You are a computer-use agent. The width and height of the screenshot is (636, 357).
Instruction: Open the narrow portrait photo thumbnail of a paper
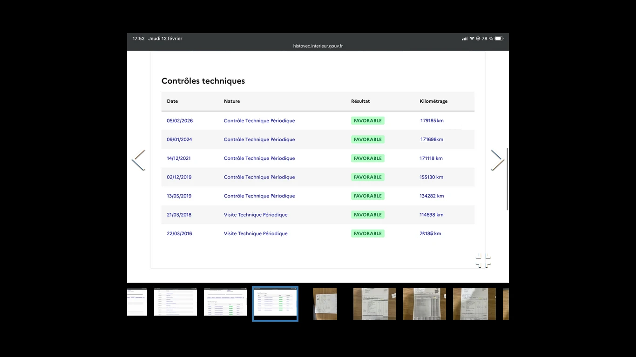(325, 304)
